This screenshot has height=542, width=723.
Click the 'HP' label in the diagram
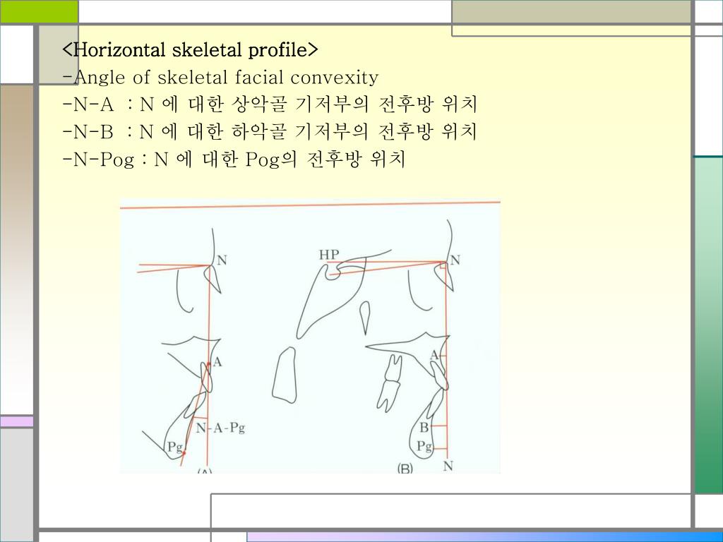click(329, 255)
